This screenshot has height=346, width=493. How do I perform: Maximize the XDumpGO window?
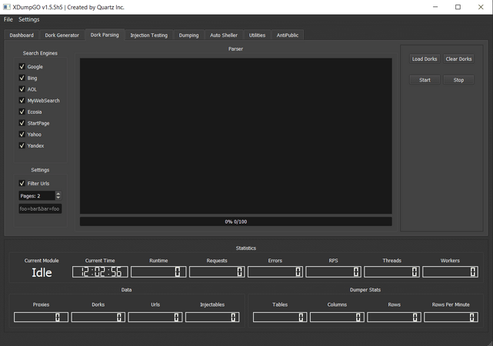(458, 7)
